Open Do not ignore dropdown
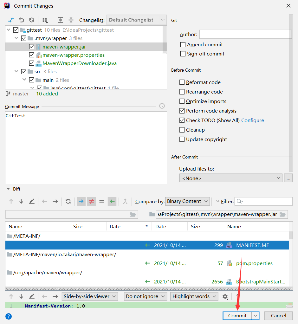The image size is (298, 324). [x=146, y=296]
